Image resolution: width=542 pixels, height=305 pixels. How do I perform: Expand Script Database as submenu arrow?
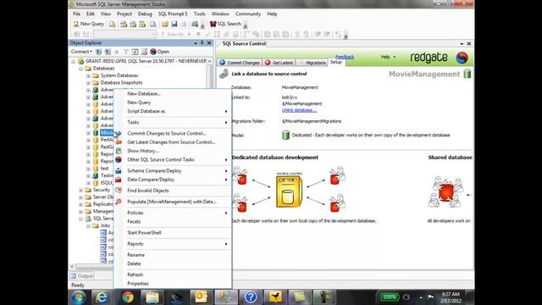coord(226,111)
